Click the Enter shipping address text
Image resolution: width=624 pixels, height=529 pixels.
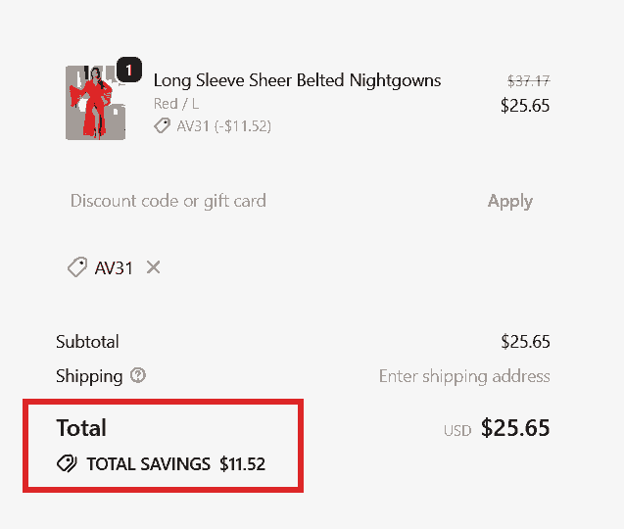(464, 376)
